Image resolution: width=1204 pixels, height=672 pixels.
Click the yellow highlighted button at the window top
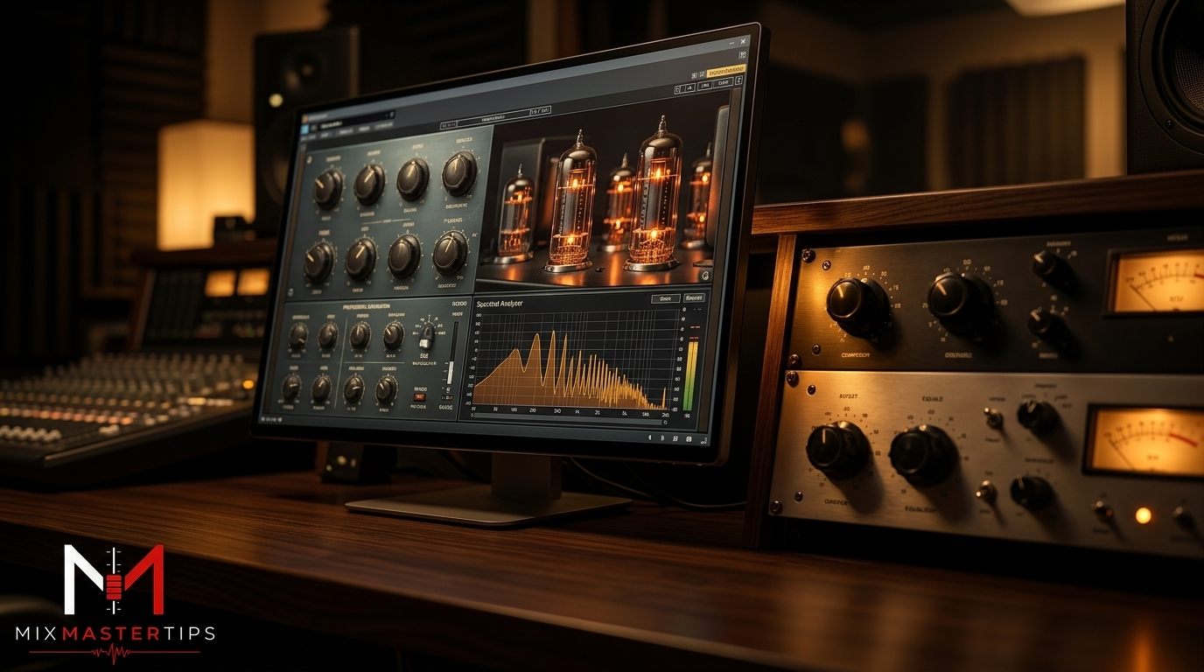tap(725, 69)
